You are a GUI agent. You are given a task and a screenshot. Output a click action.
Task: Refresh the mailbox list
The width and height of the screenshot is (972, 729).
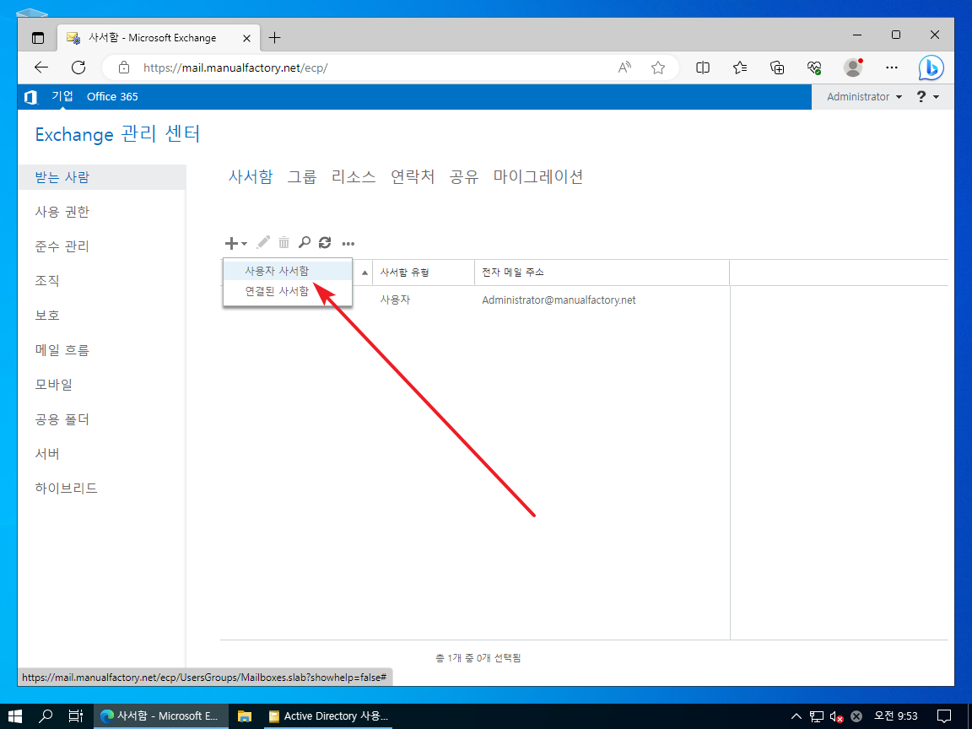(325, 242)
